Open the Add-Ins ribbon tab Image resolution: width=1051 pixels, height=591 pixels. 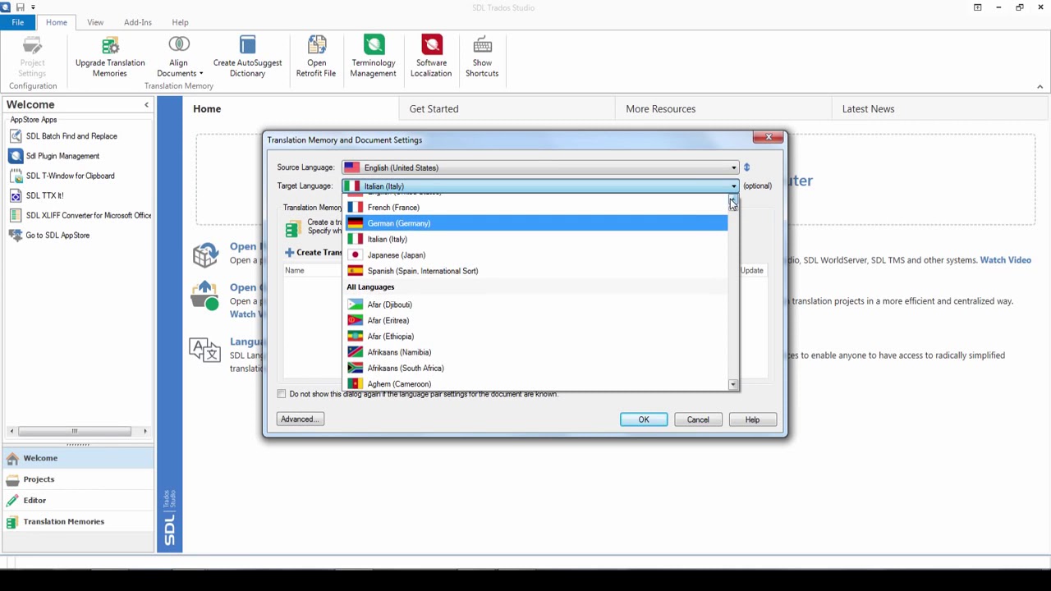click(138, 22)
